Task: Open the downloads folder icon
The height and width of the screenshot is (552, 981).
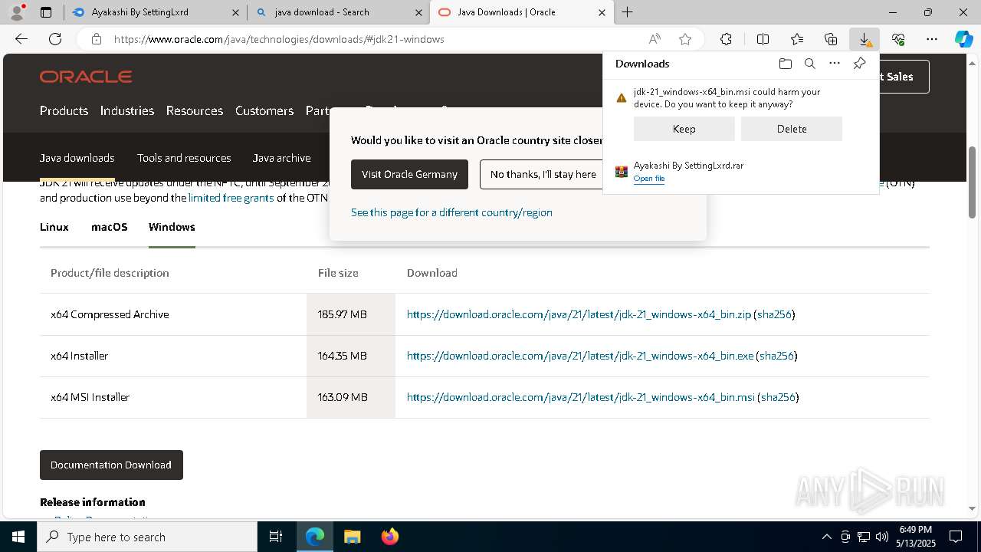Action: (785, 64)
